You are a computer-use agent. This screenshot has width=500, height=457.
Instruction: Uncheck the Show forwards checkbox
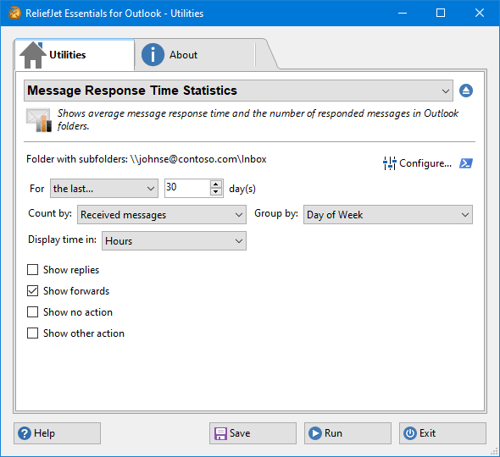point(32,291)
